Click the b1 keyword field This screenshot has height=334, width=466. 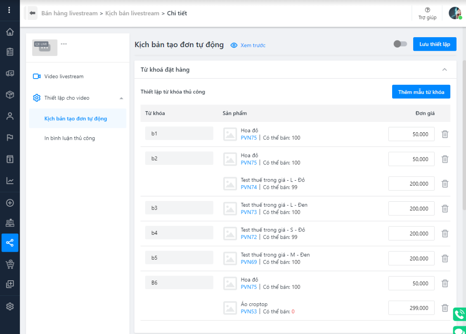tap(179, 134)
